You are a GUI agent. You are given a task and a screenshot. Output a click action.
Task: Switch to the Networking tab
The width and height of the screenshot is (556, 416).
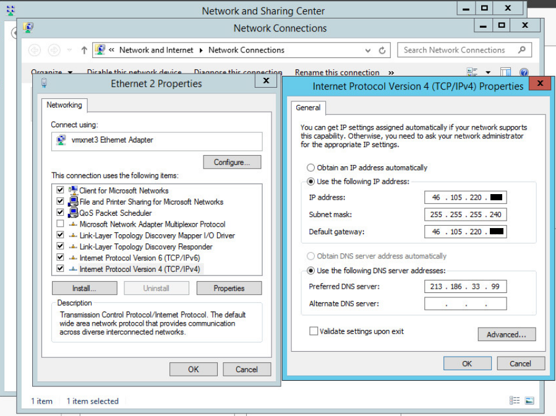[64, 105]
